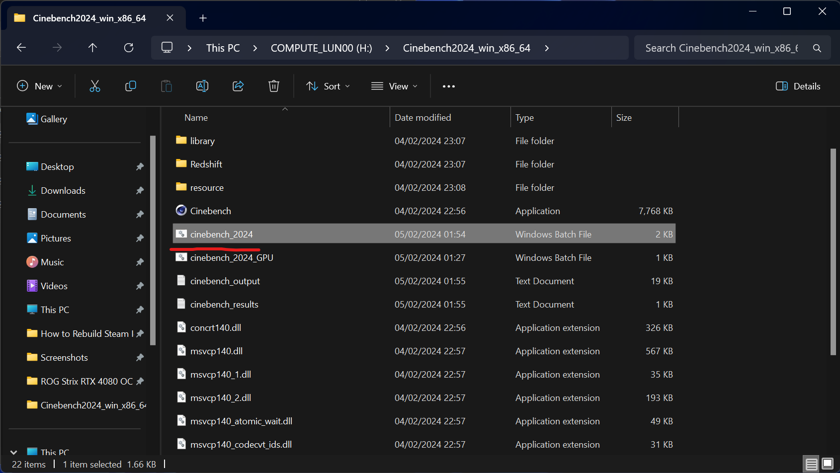This screenshot has height=473, width=840.
Task: Toggle the Details pane button
Action: (x=798, y=86)
